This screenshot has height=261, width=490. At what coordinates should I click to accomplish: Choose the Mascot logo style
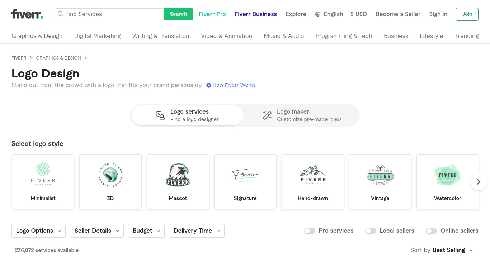tap(178, 182)
